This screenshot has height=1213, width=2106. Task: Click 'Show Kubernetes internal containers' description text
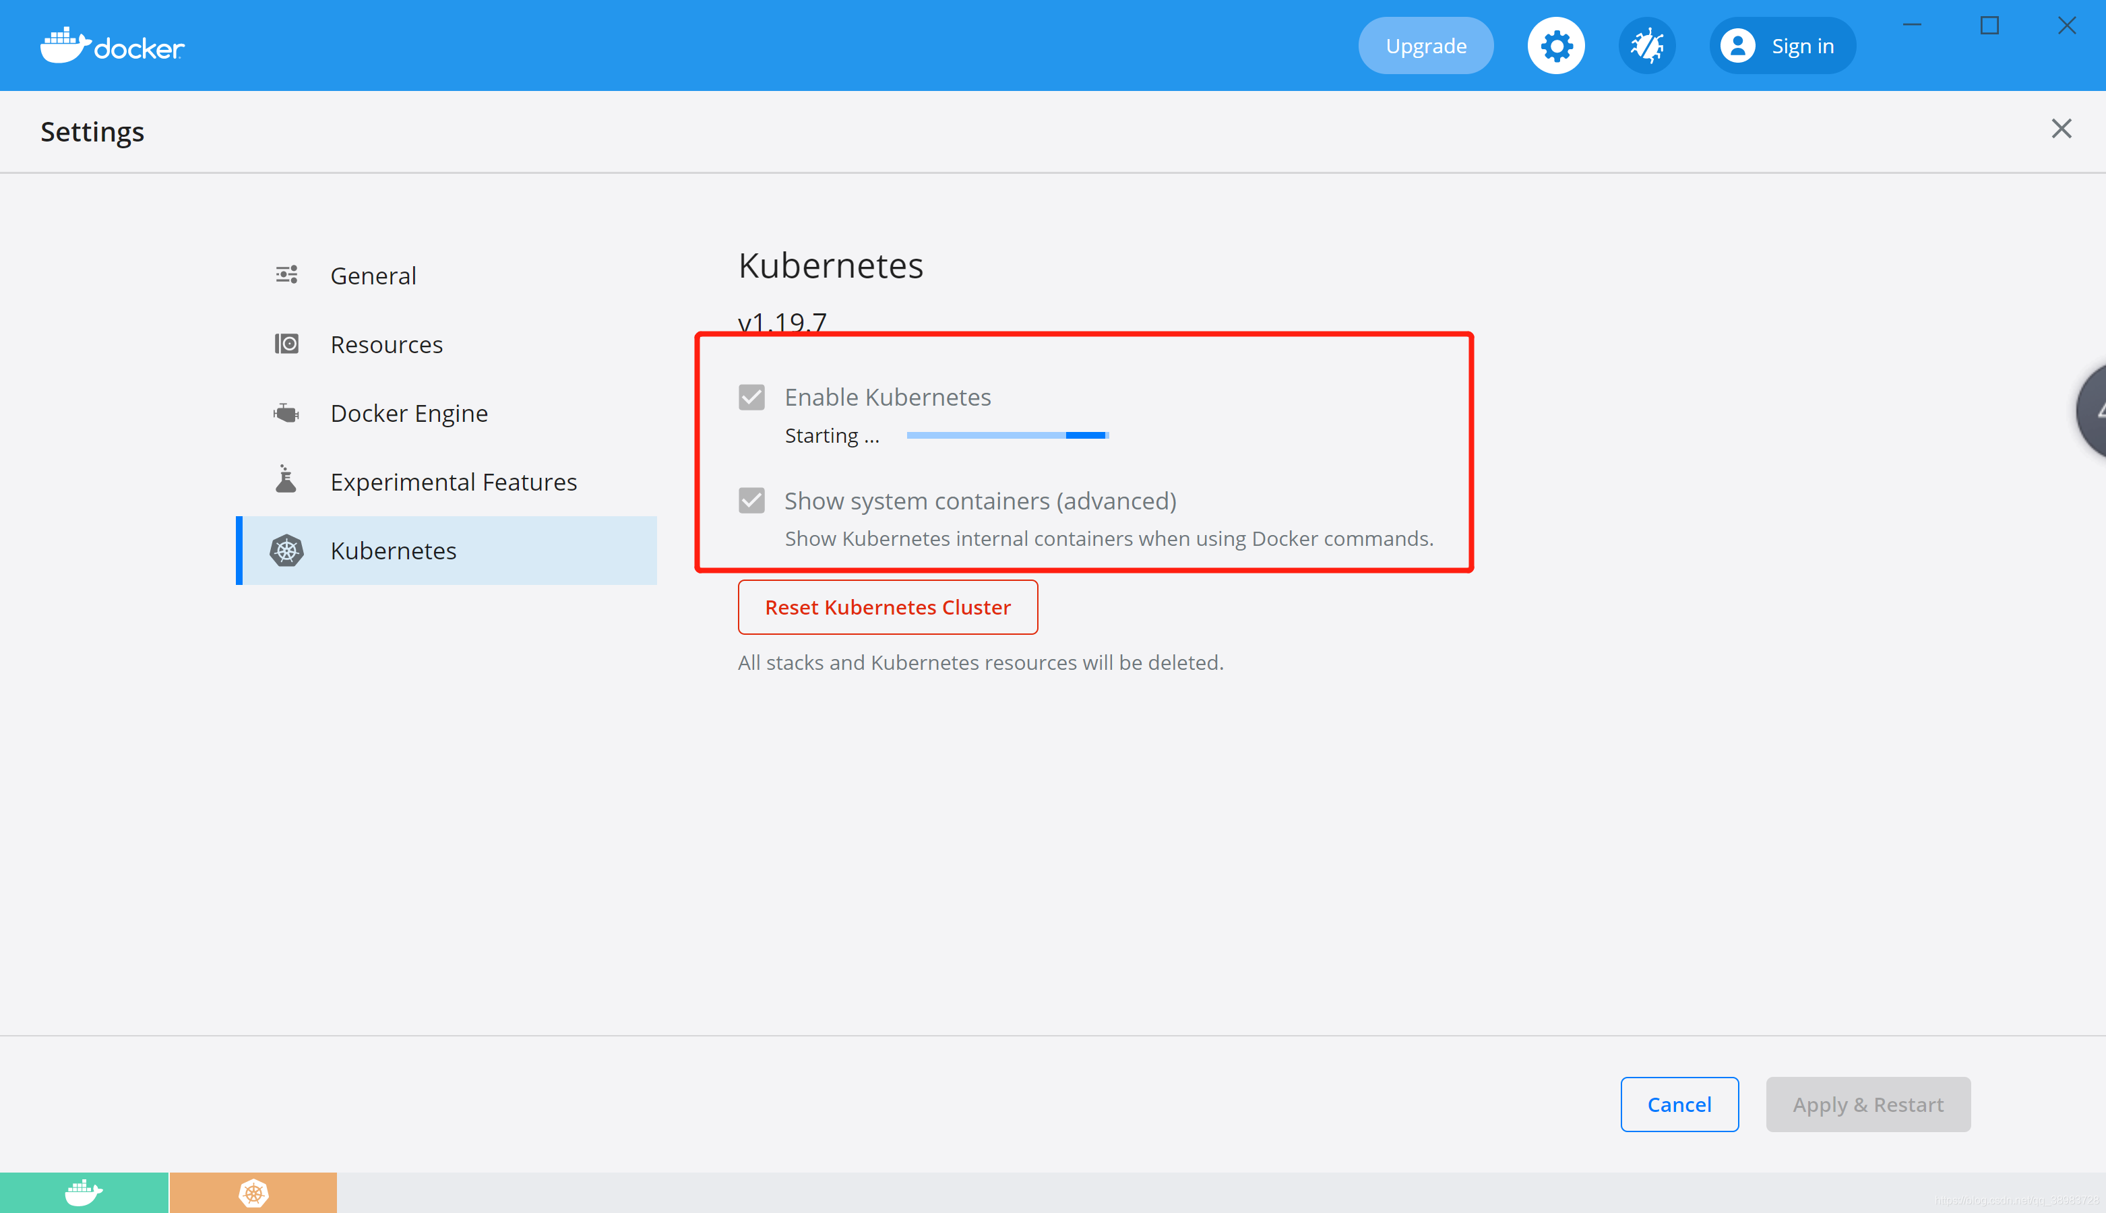[1110, 539]
